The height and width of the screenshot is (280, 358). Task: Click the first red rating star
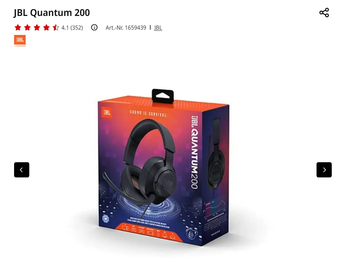(x=18, y=28)
